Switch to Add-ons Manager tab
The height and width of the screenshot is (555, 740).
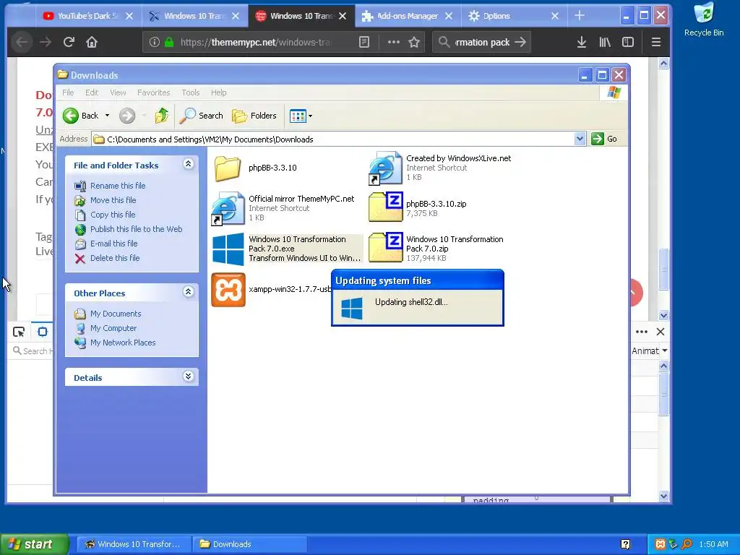pos(407,16)
